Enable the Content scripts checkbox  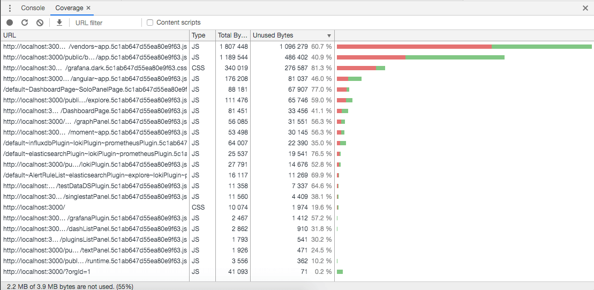(150, 23)
